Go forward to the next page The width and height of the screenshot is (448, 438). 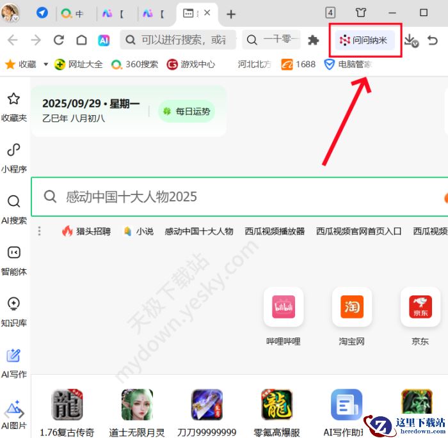tap(36, 40)
